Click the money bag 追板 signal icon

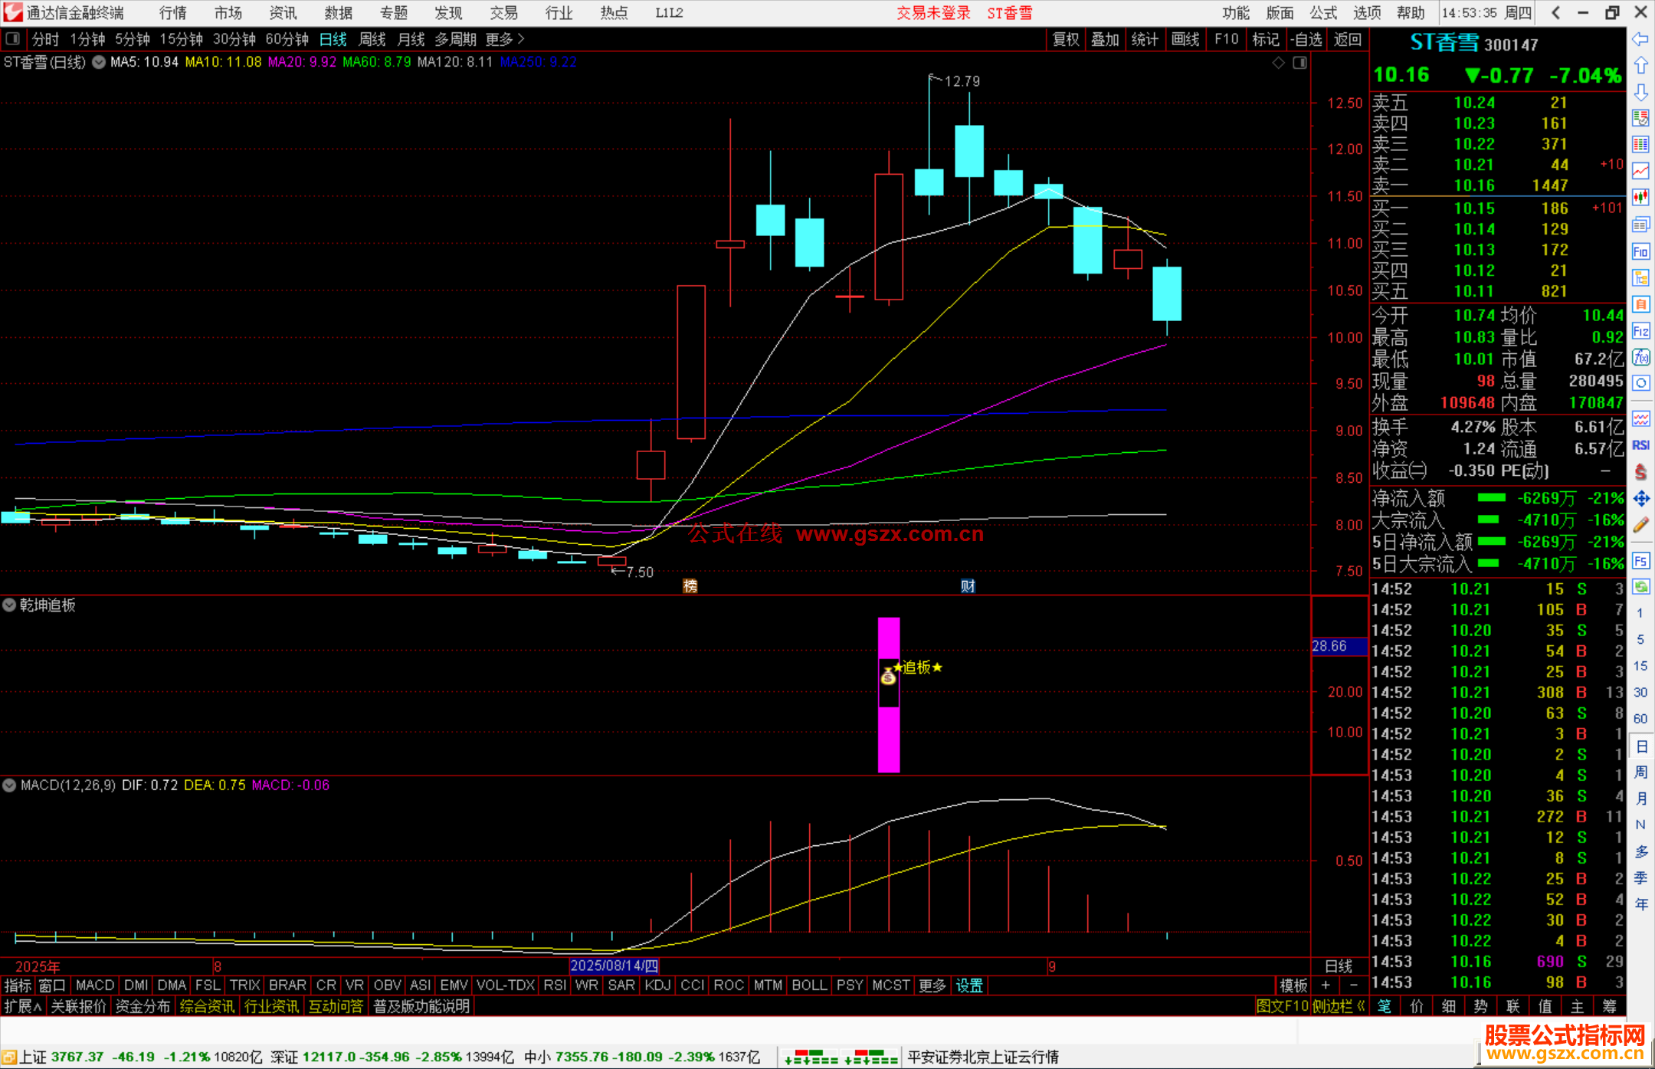(888, 676)
